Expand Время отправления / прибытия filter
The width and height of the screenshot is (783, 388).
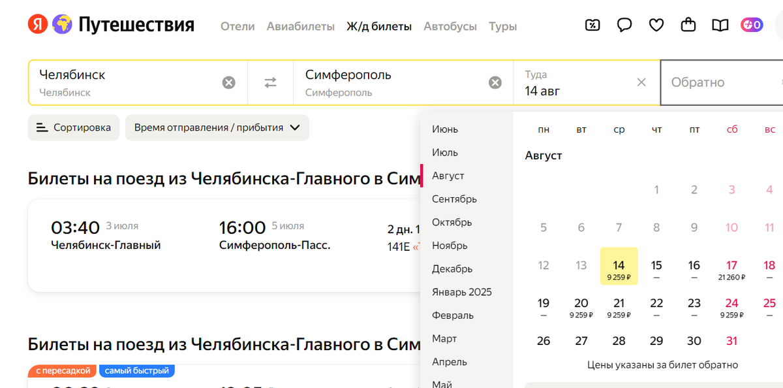(217, 127)
